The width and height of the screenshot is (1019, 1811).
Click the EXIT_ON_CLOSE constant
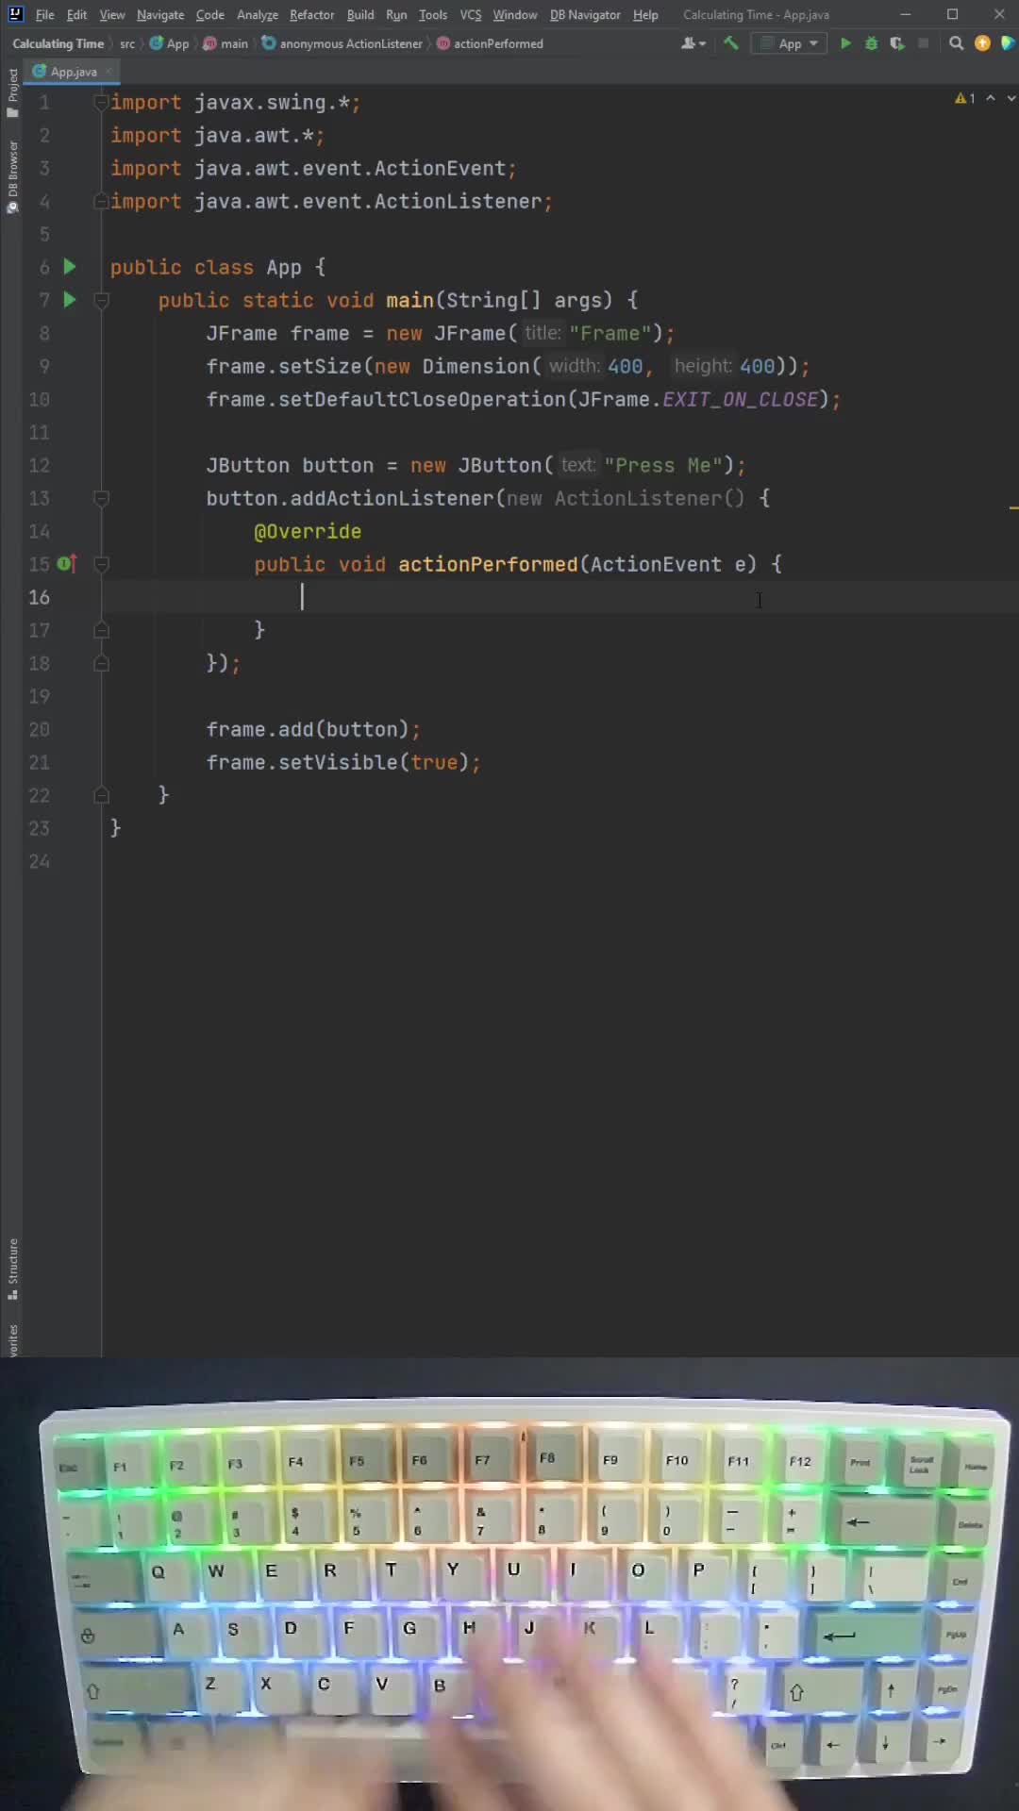740,399
